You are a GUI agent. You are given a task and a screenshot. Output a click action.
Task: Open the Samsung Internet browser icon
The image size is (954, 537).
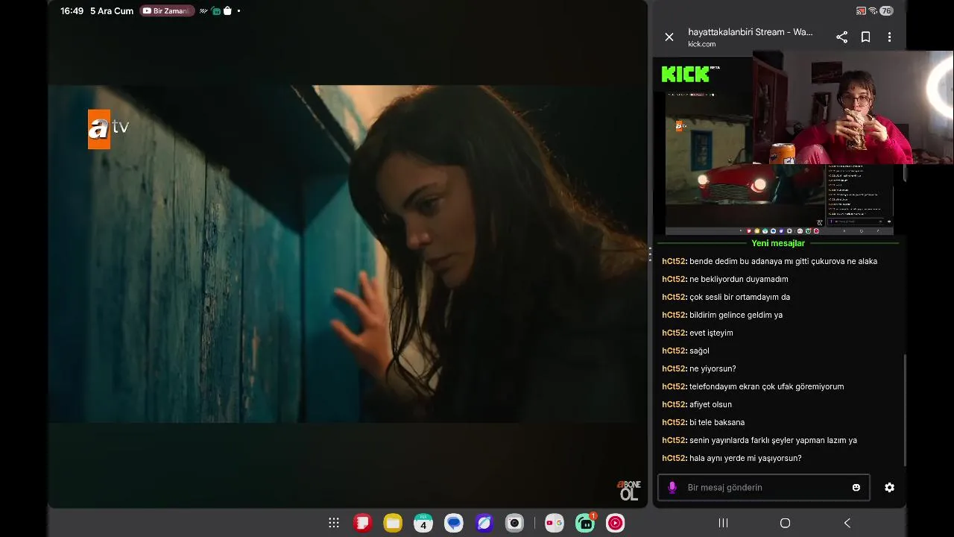[x=484, y=524]
